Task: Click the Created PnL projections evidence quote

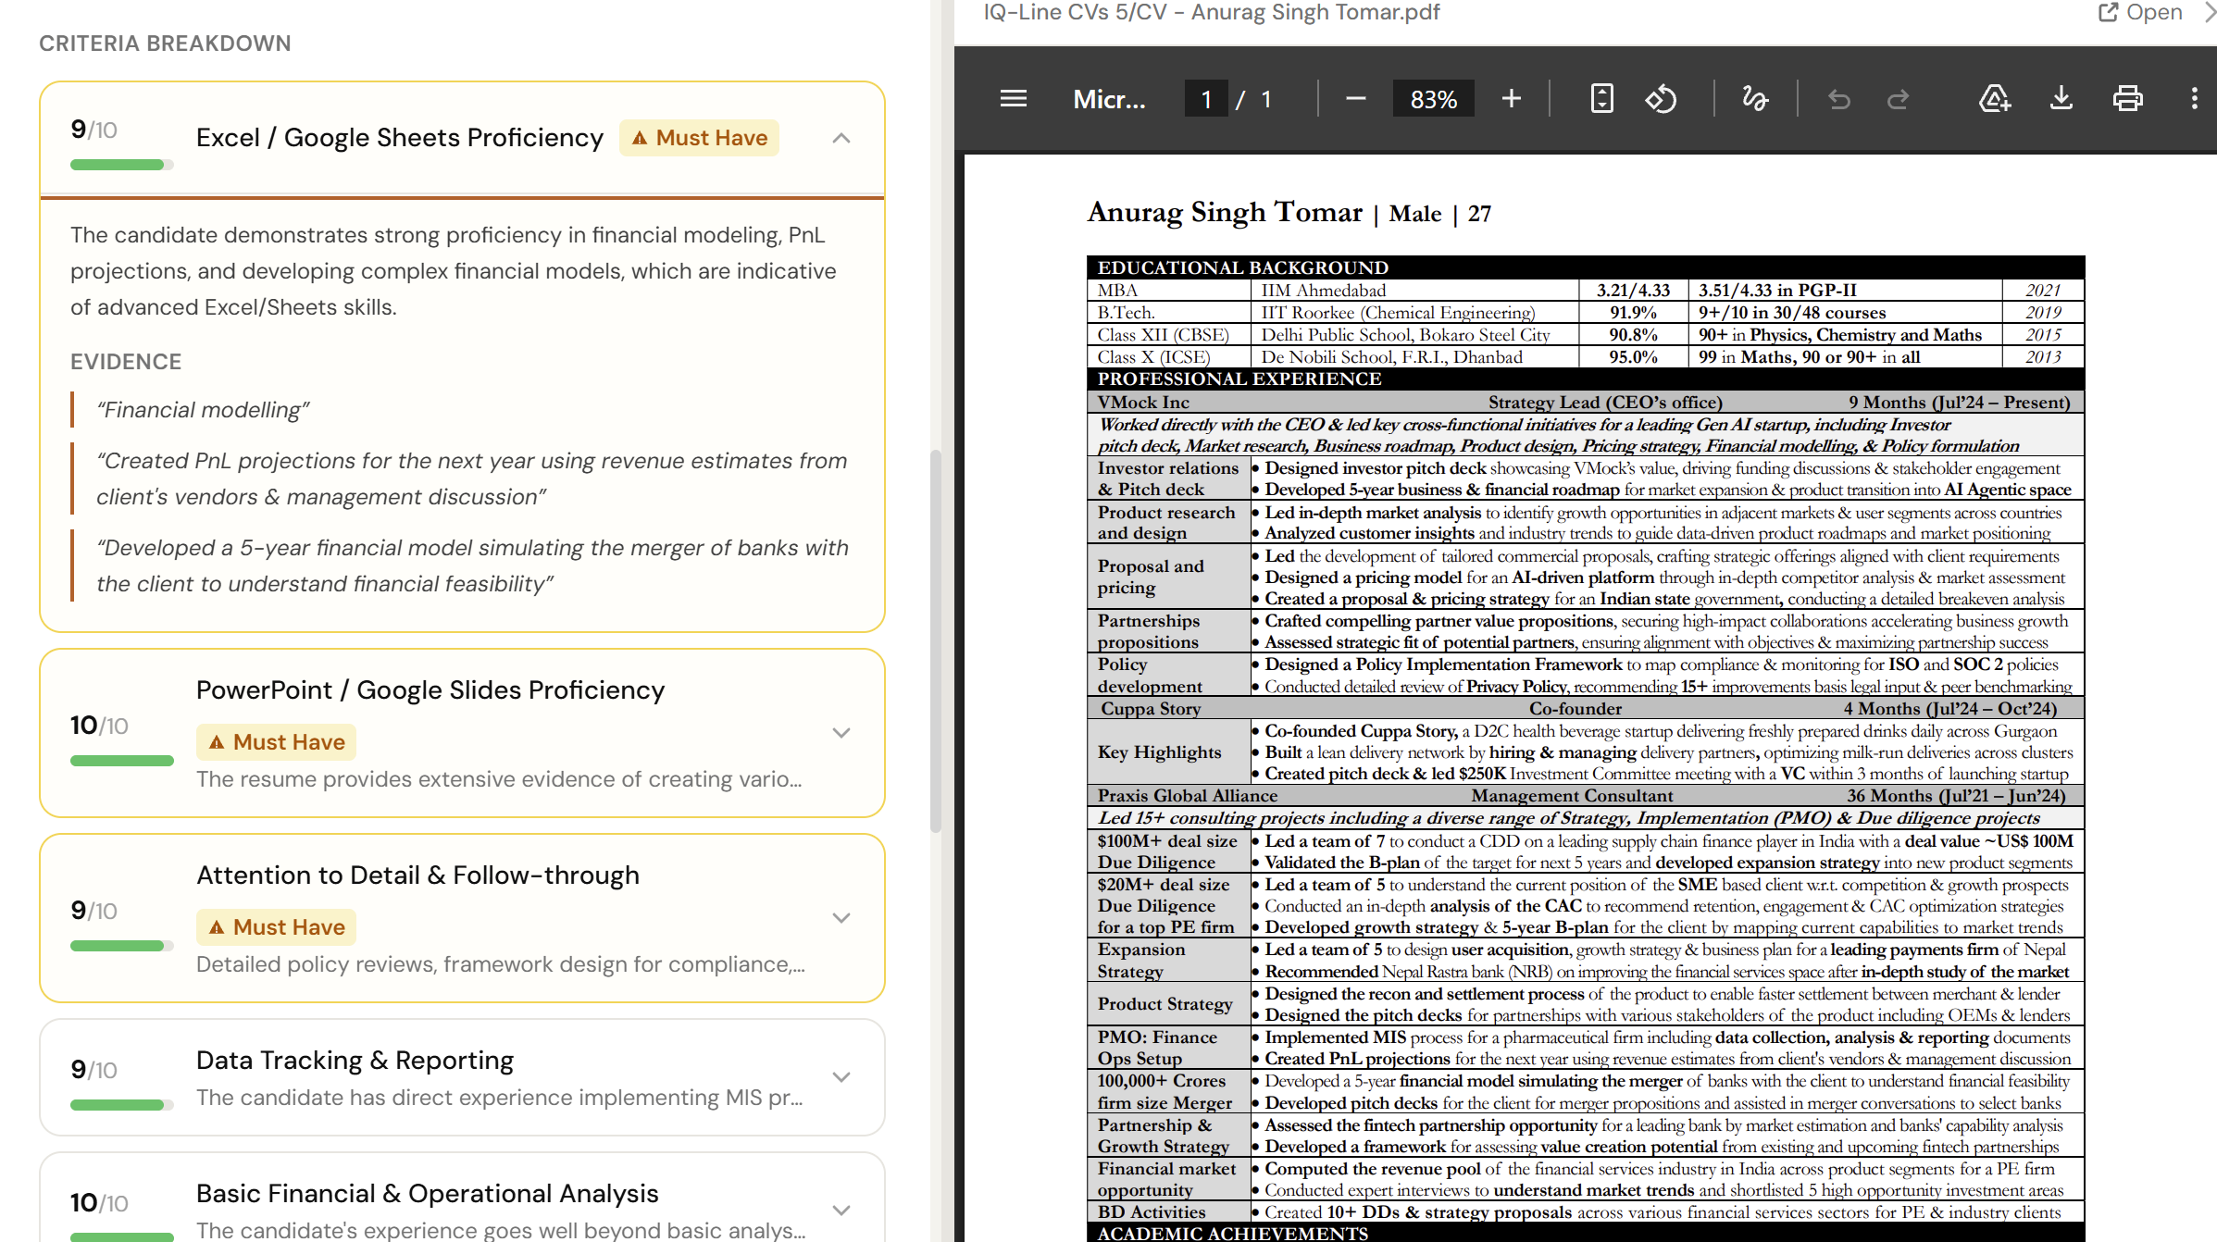Action: [472, 478]
